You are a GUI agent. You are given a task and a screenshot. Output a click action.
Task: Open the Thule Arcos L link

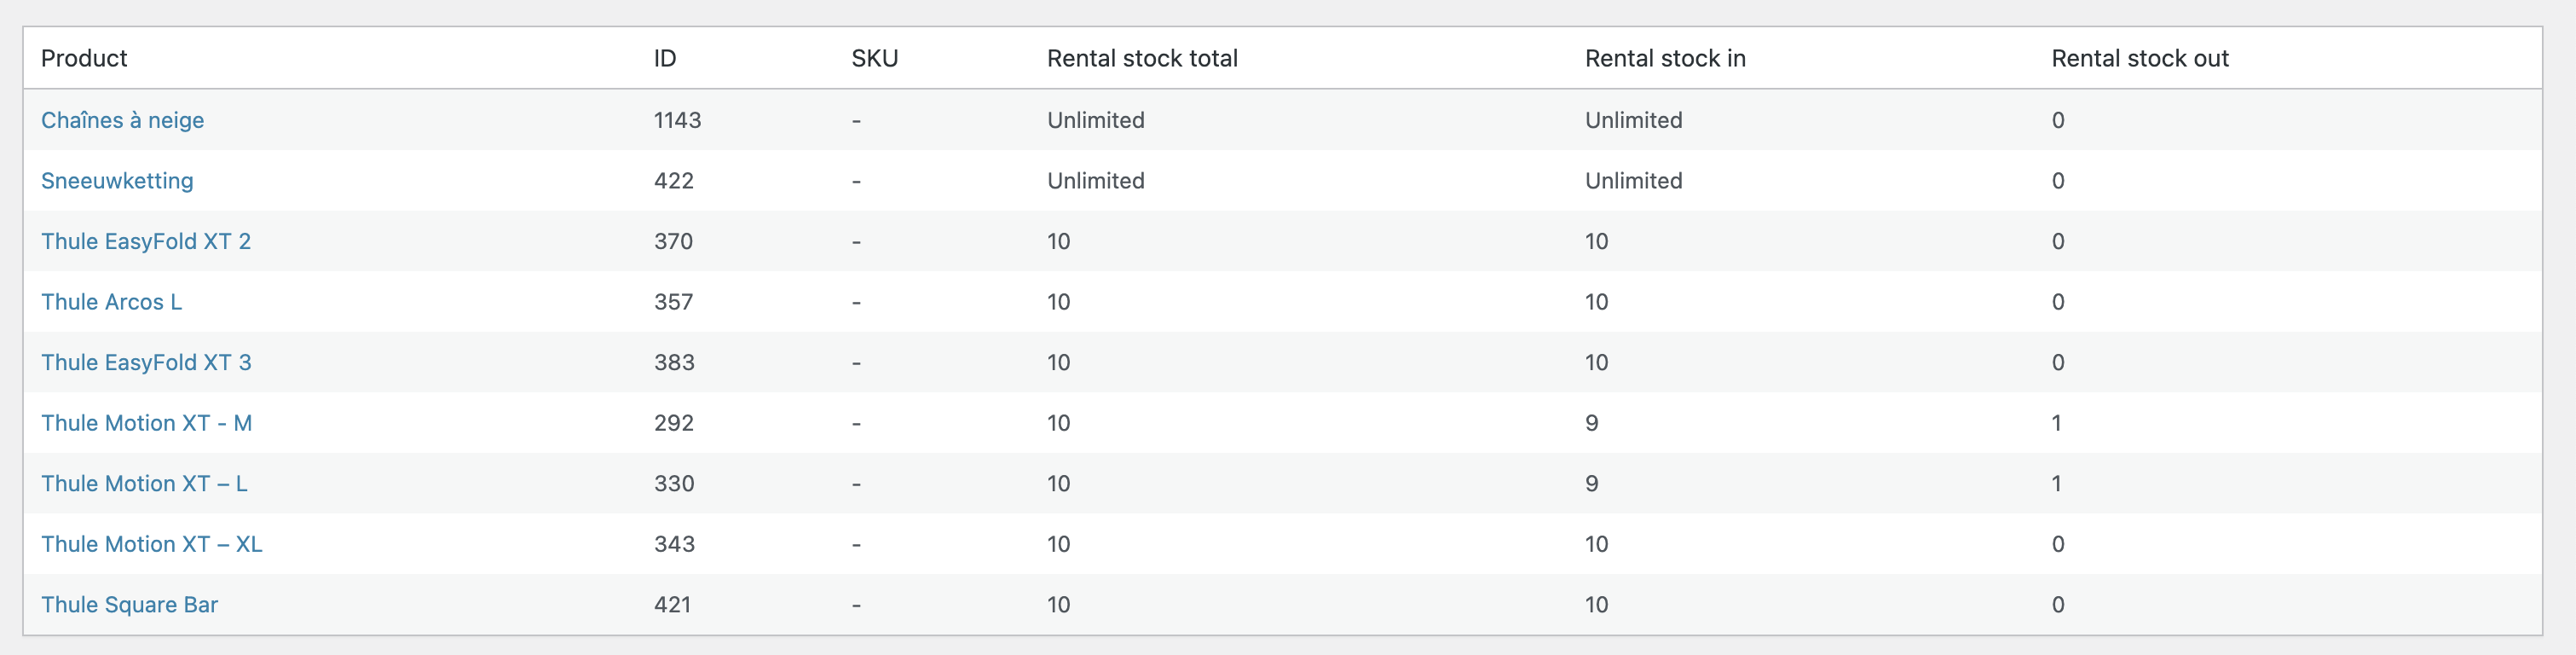pos(111,302)
